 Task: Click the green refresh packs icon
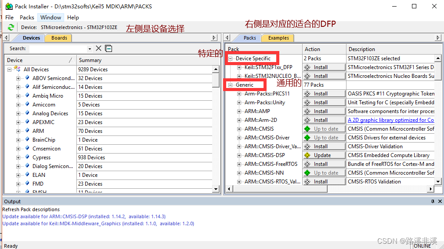(11, 27)
